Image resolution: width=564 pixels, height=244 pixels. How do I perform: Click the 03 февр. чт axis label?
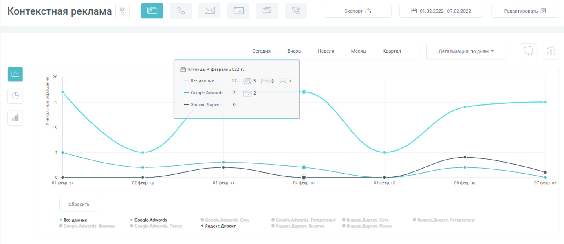[223, 183]
